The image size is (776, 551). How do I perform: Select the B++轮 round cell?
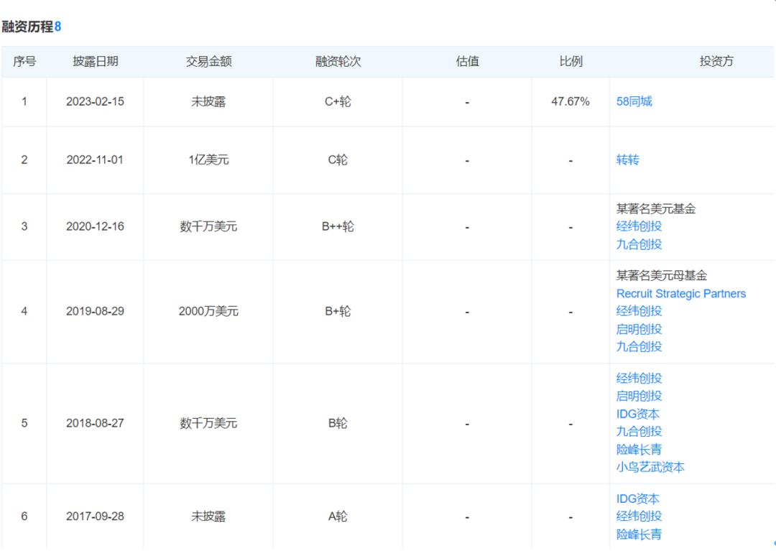point(338,226)
